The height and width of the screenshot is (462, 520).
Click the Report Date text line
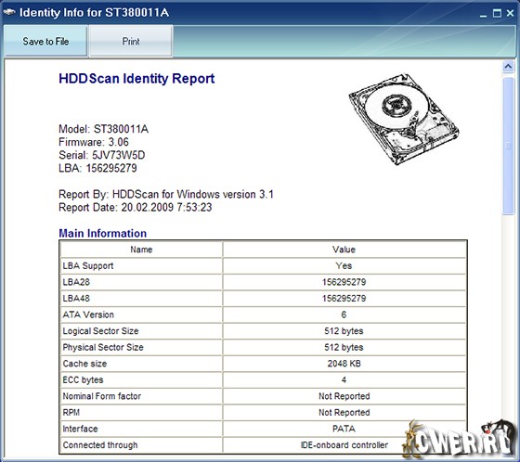tap(136, 208)
